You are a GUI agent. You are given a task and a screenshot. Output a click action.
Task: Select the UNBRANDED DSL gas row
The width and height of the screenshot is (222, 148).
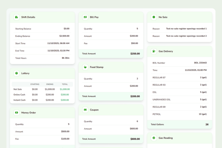(x=180, y=100)
